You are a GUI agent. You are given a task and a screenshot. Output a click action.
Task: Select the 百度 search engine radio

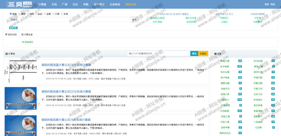pos(11,13)
